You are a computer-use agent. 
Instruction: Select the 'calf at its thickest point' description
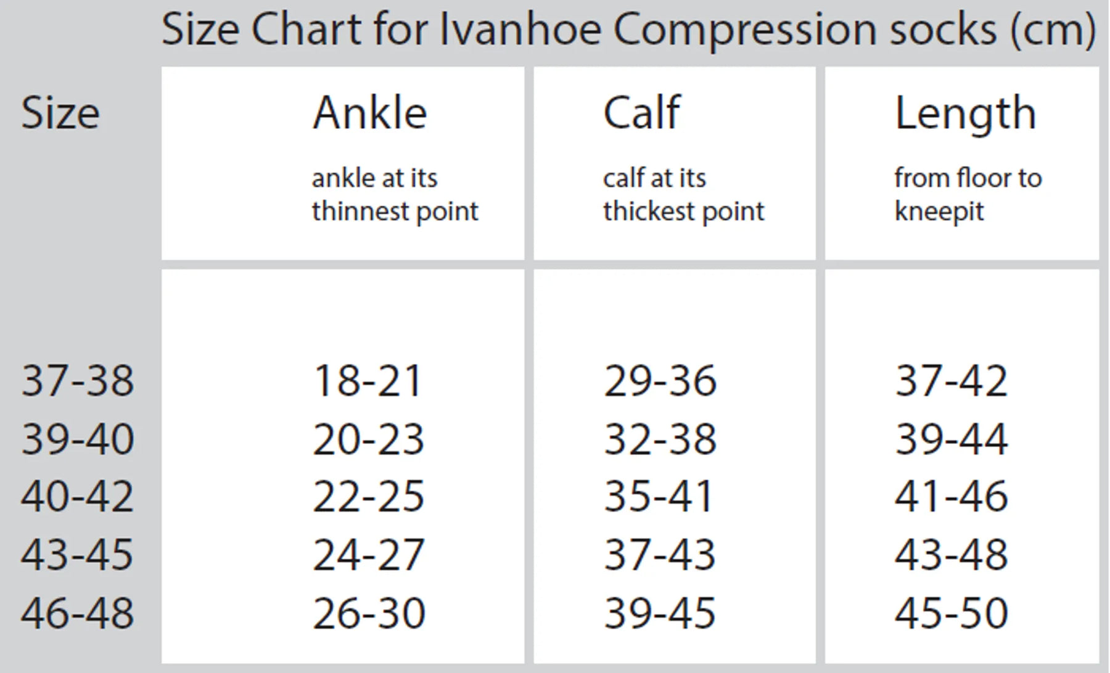coord(683,195)
